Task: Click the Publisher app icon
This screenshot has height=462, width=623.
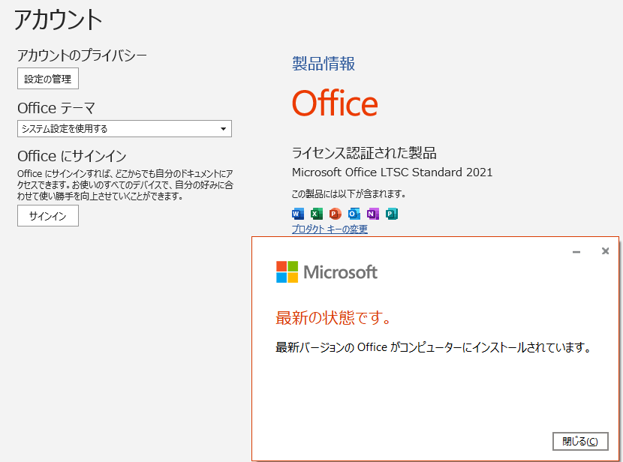Action: 391,214
